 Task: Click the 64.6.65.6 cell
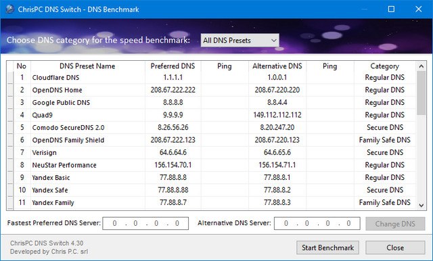(277, 152)
